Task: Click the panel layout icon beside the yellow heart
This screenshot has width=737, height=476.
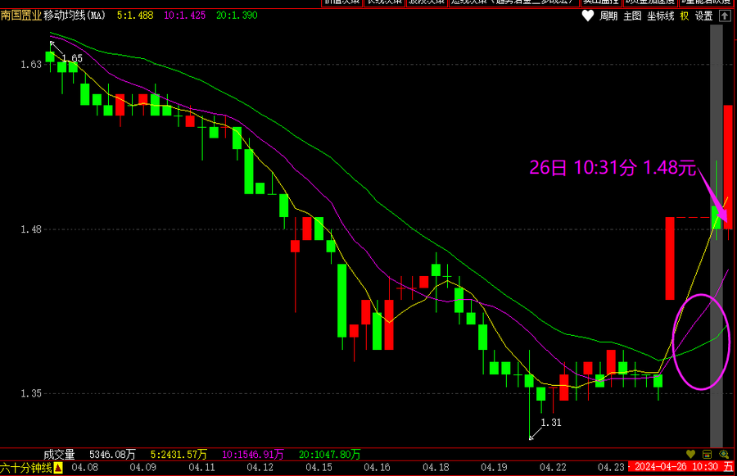Action: tap(707, 455)
